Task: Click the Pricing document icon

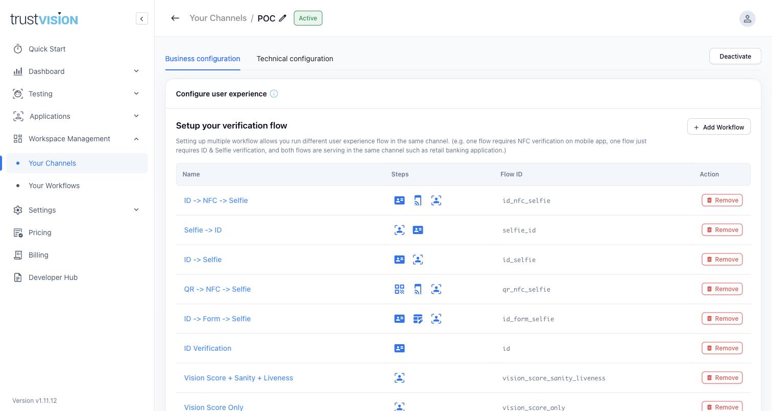Action: [x=18, y=233]
